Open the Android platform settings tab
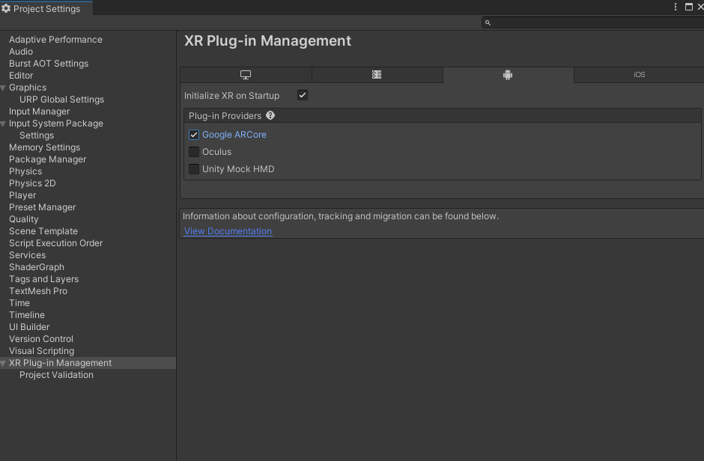The width and height of the screenshot is (704, 461). [x=508, y=75]
